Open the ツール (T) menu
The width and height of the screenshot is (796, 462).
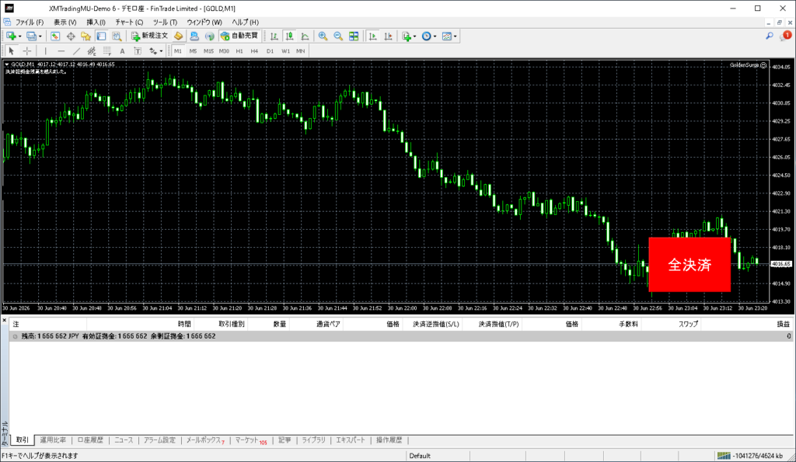[165, 23]
